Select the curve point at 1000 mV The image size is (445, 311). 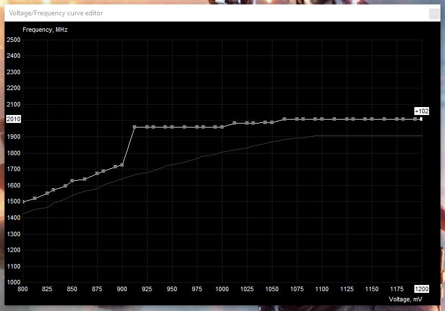tap(222, 127)
